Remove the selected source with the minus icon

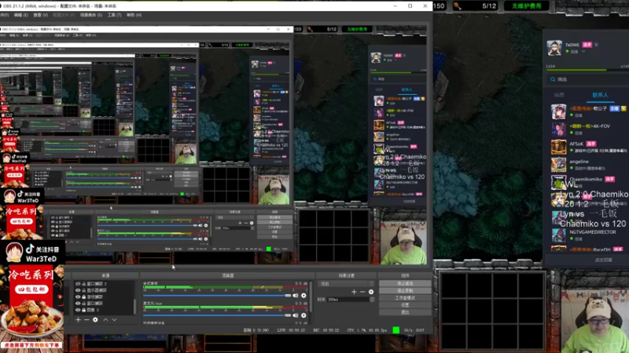click(x=86, y=320)
